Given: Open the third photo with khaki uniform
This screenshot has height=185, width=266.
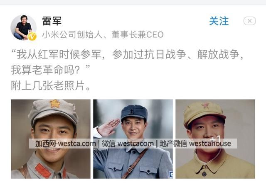Looking at the screenshot, I should (215, 139).
